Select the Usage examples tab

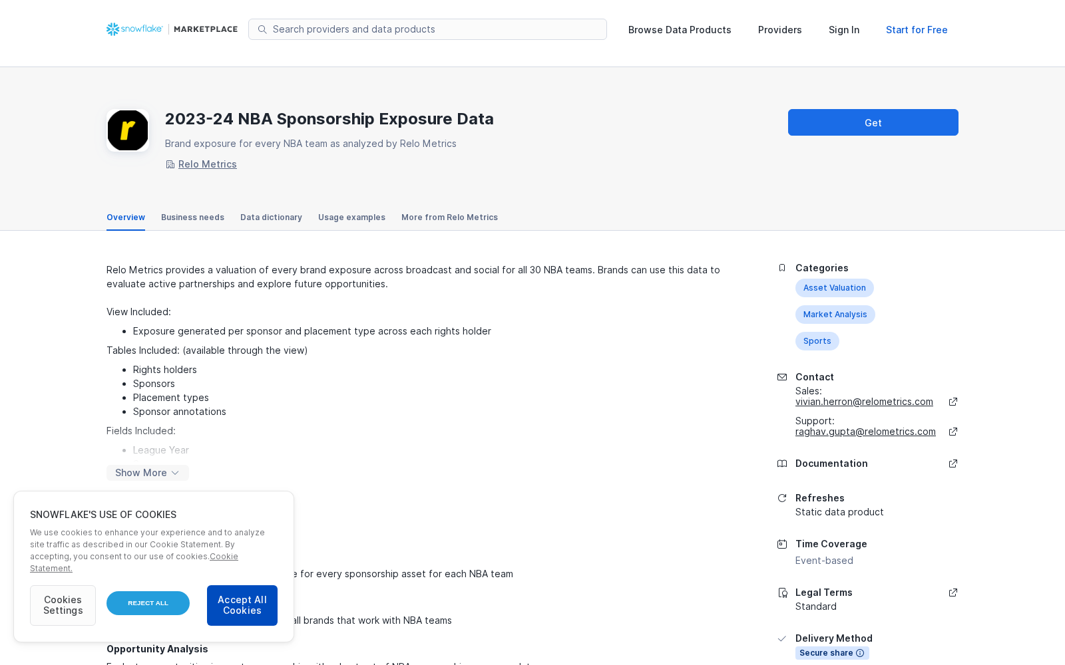coord(351,217)
